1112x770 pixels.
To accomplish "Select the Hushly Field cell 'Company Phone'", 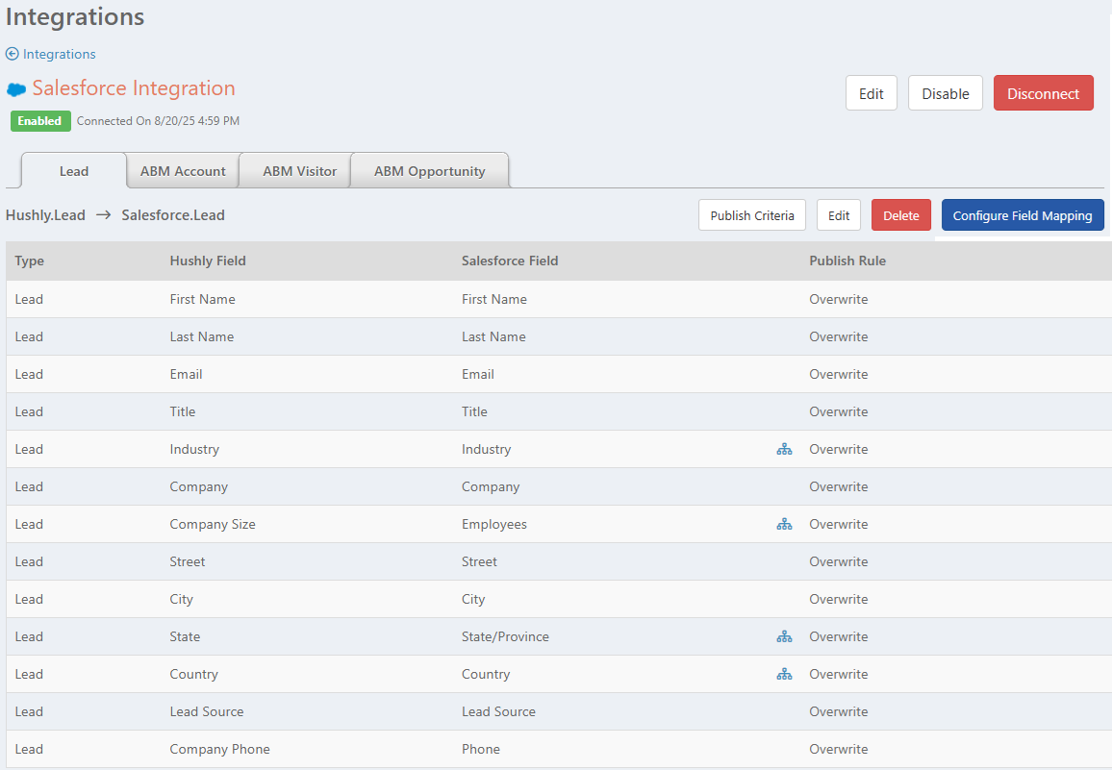I will [220, 750].
